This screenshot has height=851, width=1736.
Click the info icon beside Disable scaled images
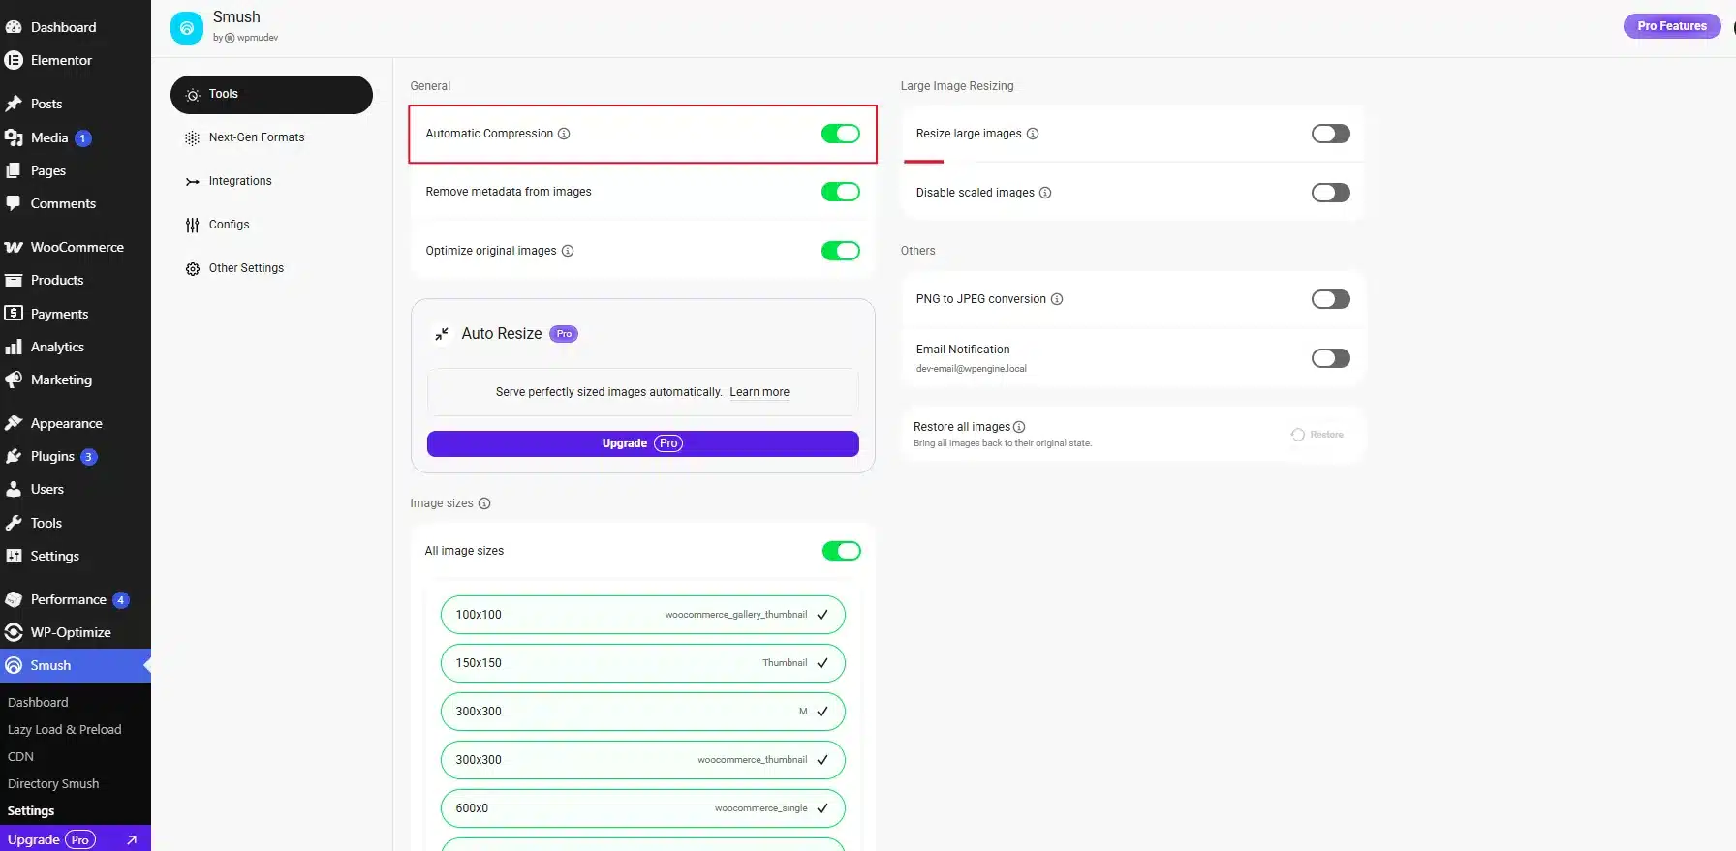[1045, 193]
